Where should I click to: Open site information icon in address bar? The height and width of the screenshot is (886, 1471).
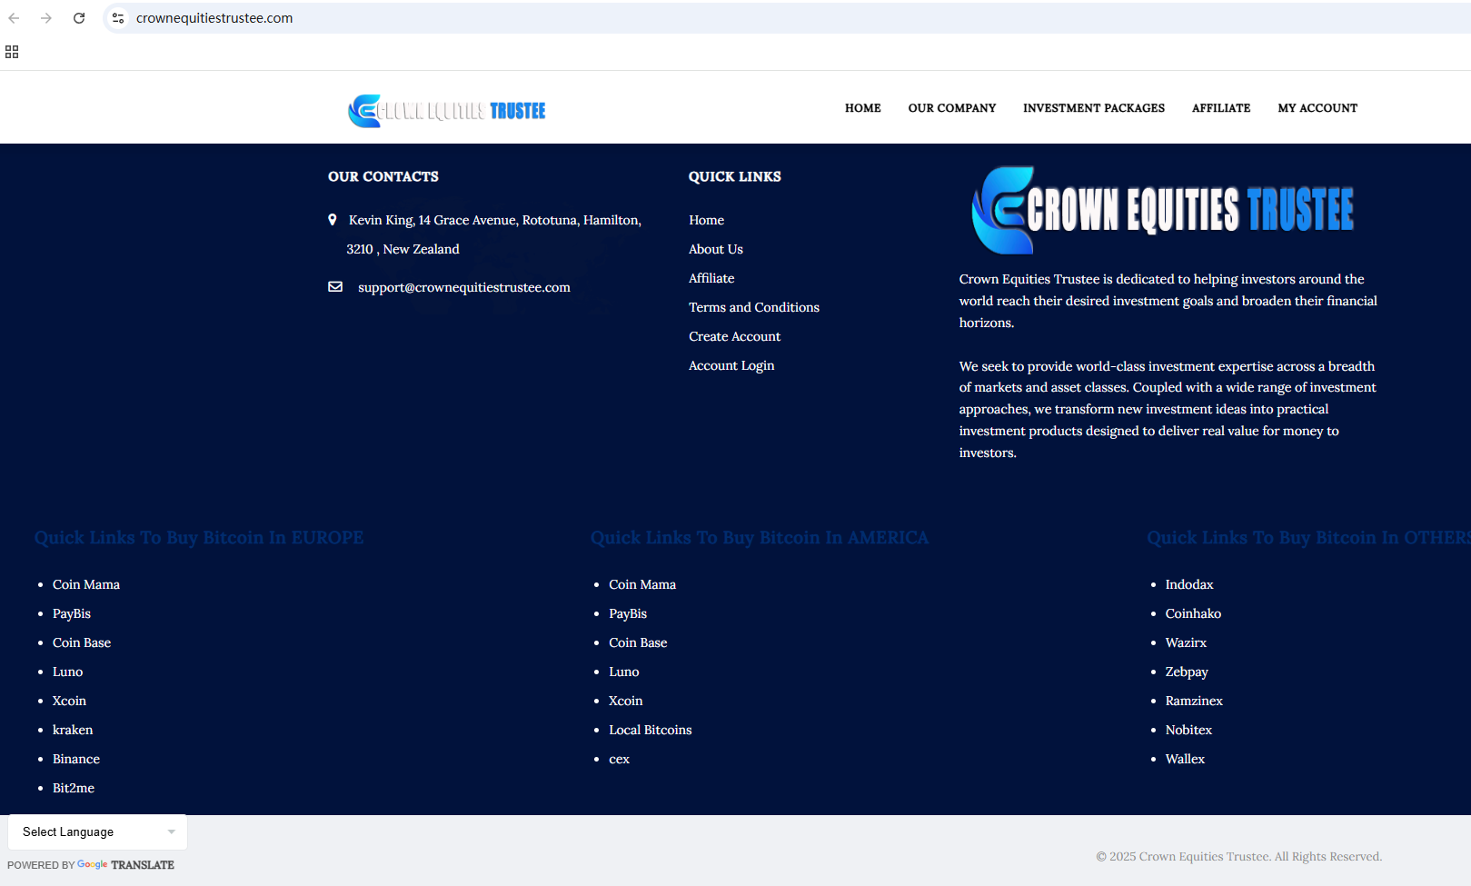tap(118, 18)
